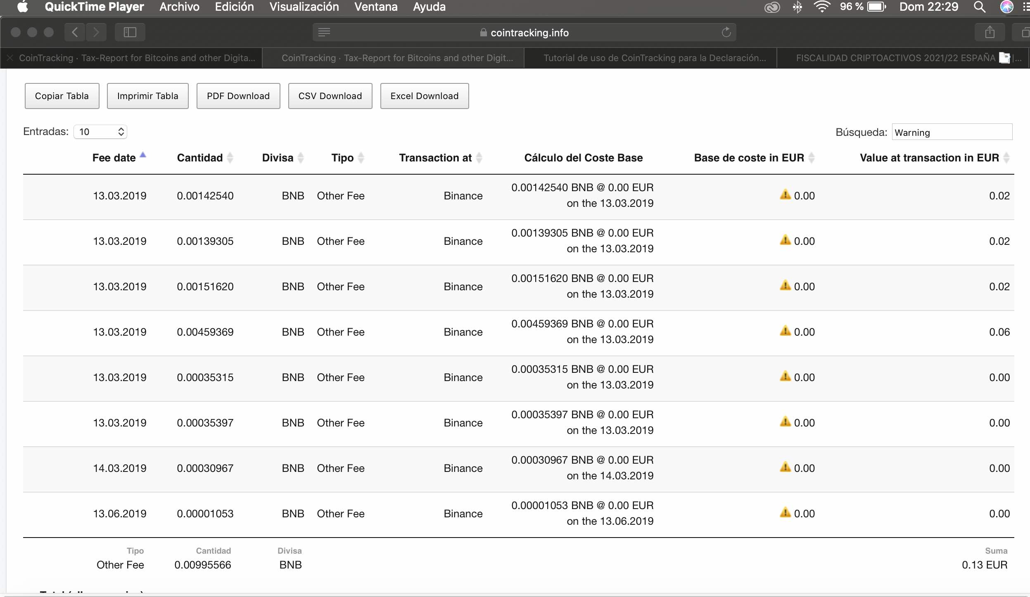Sort by Cantidad column
Viewport: 1030px width, 597px height.
tap(205, 157)
